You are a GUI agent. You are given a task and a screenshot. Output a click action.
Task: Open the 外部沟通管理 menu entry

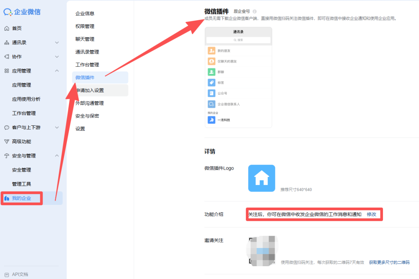point(89,103)
